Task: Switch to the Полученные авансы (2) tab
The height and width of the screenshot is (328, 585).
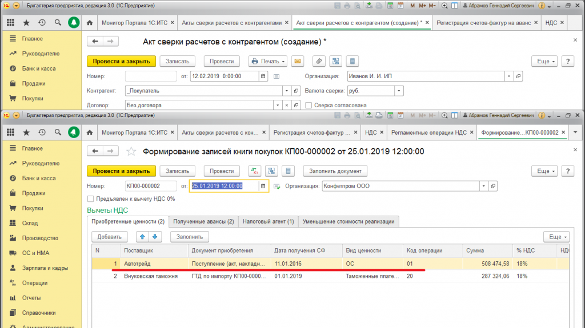Action: pos(203,221)
